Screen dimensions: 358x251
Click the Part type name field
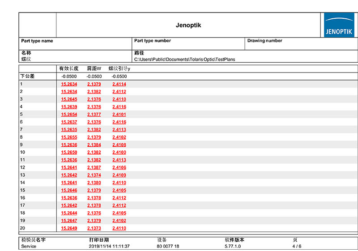point(37,41)
